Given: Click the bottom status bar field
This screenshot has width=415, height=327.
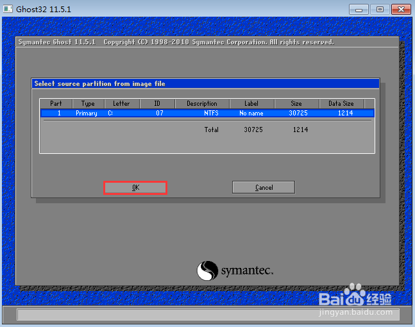Looking at the screenshot, I should (x=208, y=314).
